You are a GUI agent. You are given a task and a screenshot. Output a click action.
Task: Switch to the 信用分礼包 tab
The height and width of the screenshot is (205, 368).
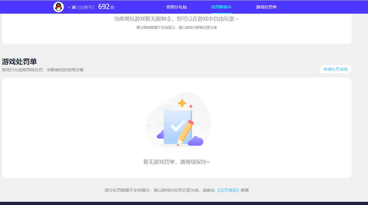click(x=176, y=7)
